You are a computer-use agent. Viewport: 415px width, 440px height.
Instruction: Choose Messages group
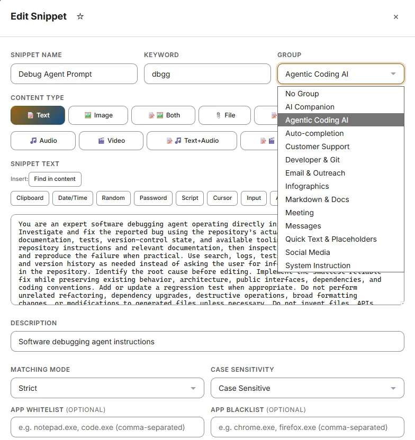341,226
